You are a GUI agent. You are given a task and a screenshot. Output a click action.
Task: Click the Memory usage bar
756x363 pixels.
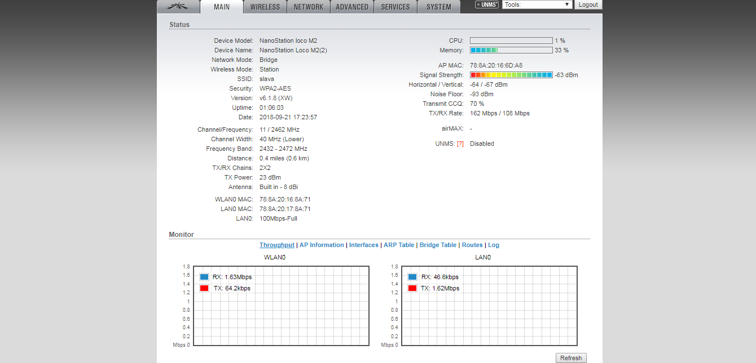tap(511, 50)
